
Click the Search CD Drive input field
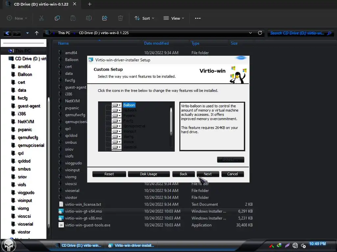297,33
